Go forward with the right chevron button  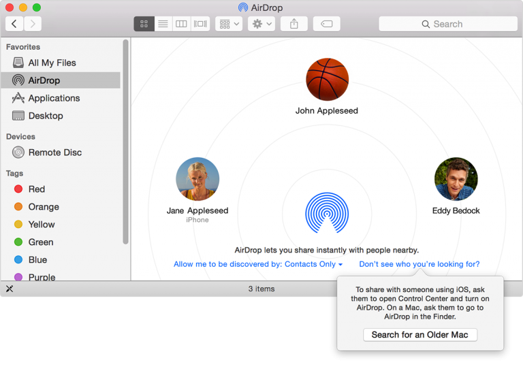coord(33,24)
